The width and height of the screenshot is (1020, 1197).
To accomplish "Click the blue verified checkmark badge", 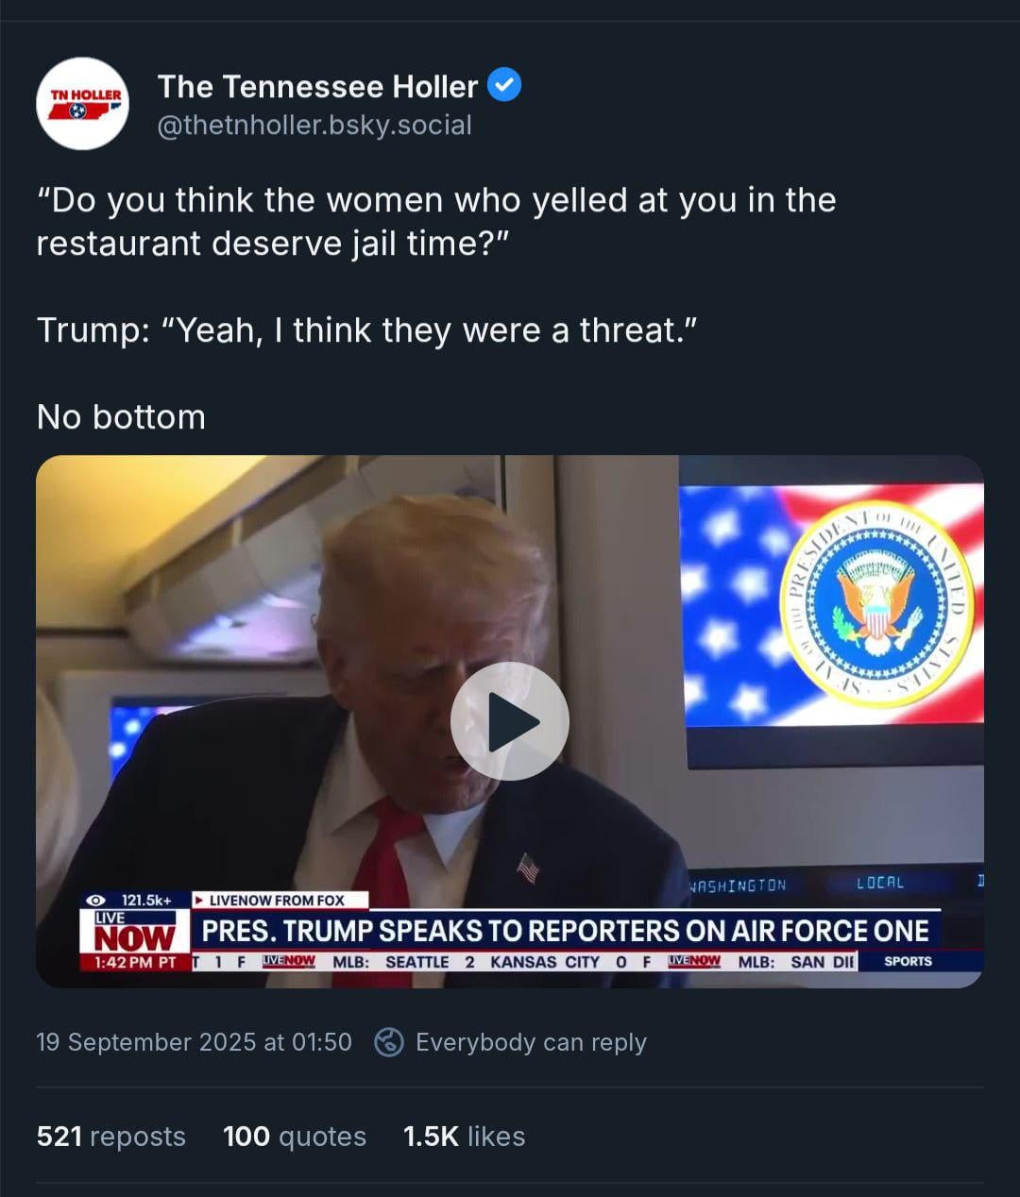I will pos(504,86).
